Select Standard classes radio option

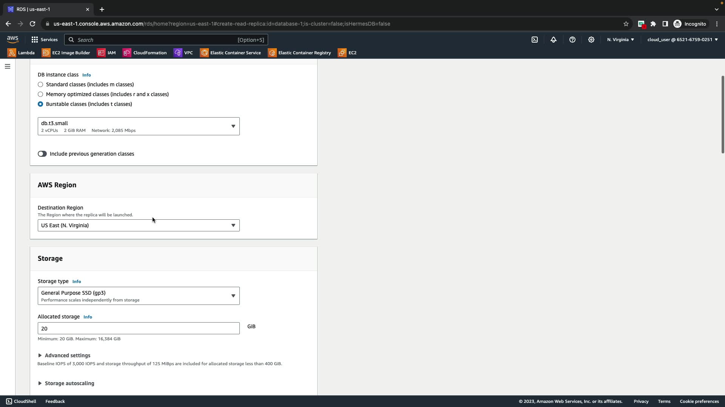pyautogui.click(x=40, y=84)
